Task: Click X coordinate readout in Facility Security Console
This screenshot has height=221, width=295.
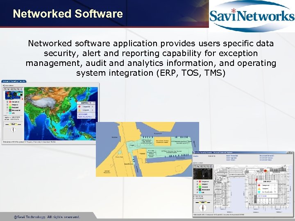Action: click(198, 196)
